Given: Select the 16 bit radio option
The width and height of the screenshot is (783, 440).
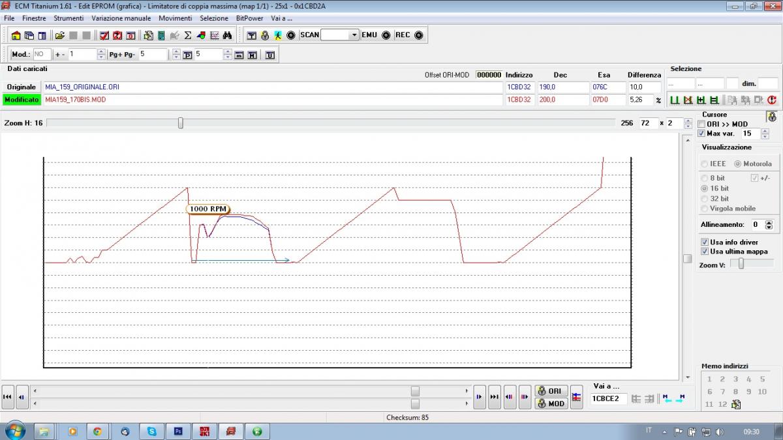Looking at the screenshot, I should coord(705,188).
